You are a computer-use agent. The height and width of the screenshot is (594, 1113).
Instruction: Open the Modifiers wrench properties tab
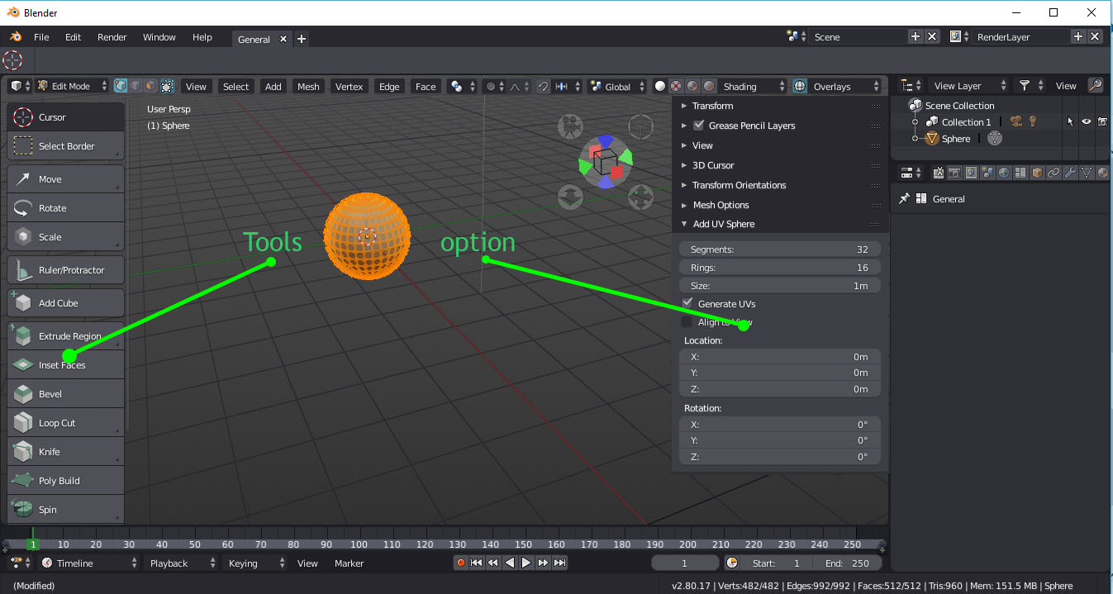click(1070, 173)
